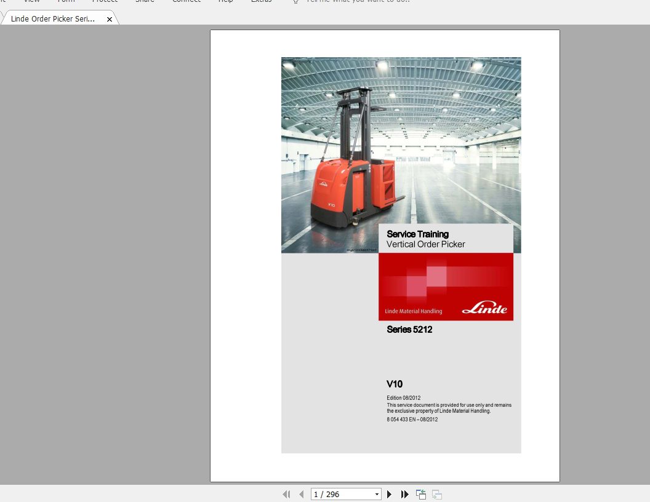Open the page number dropdown arrow

(377, 494)
